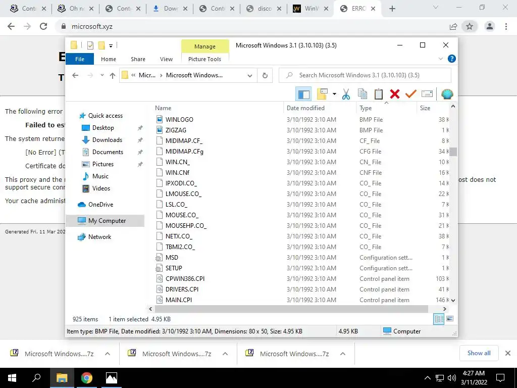Open options caret for third downloaded 7z file

343,354
